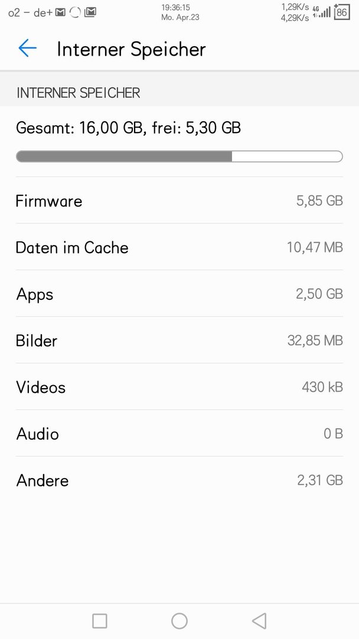Tap the first mail notification icon

click(60, 12)
